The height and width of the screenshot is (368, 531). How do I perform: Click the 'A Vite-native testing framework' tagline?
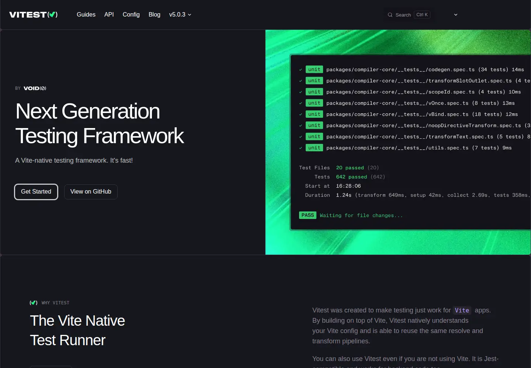coord(74,160)
